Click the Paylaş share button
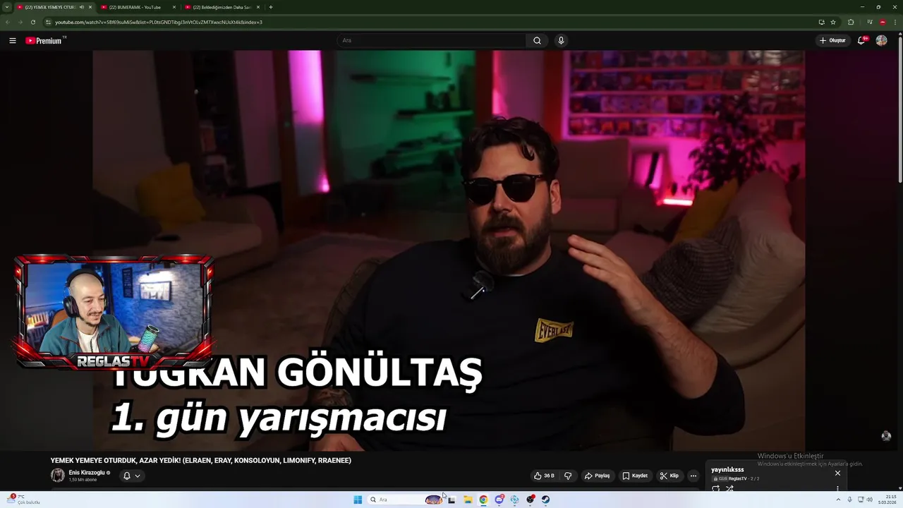 597,476
